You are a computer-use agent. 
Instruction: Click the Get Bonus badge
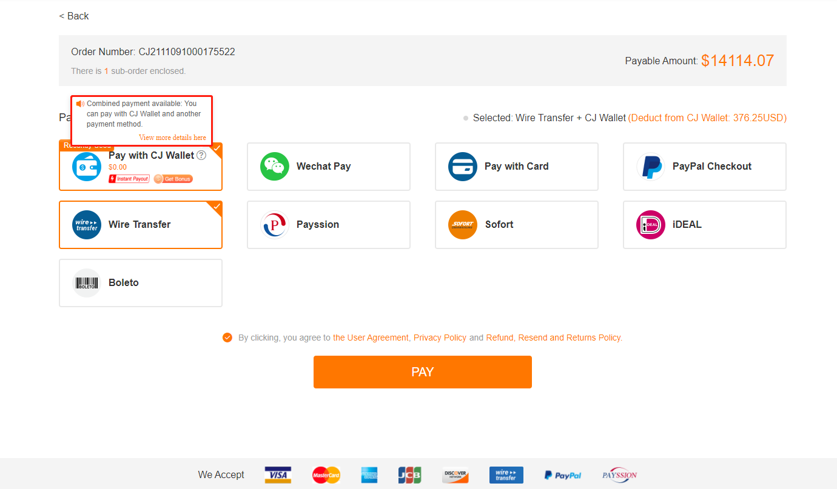coord(173,179)
